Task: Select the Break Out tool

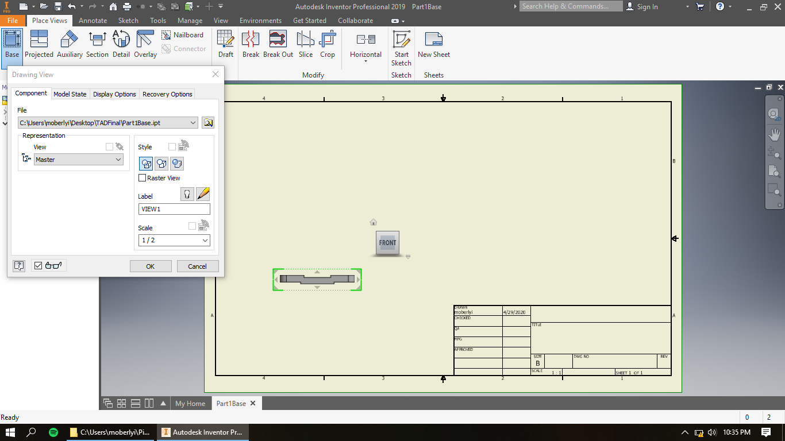Action: [x=278, y=44]
